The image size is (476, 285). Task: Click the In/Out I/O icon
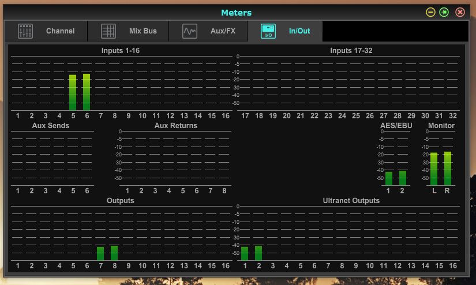pyautogui.click(x=268, y=31)
